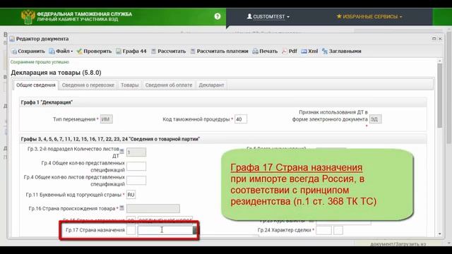Click the Гр.17 destination country code box

pyautogui.click(x=131, y=230)
